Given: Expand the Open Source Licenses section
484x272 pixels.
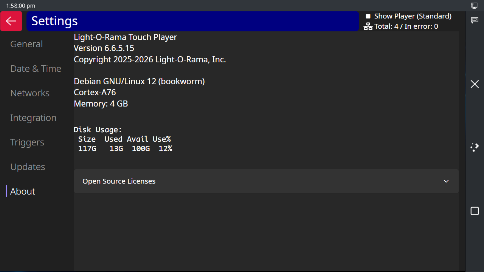Looking at the screenshot, I should 266,181.
